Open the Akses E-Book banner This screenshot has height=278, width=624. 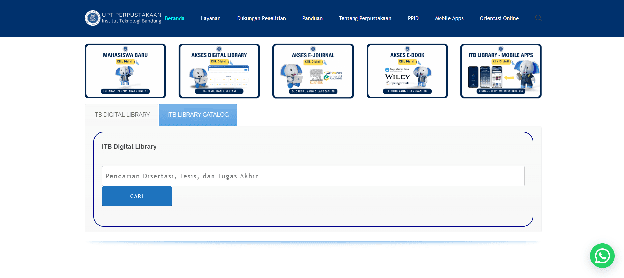pyautogui.click(x=407, y=71)
